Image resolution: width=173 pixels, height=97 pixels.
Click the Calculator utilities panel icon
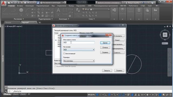pyautogui.click(x=139, y=10)
